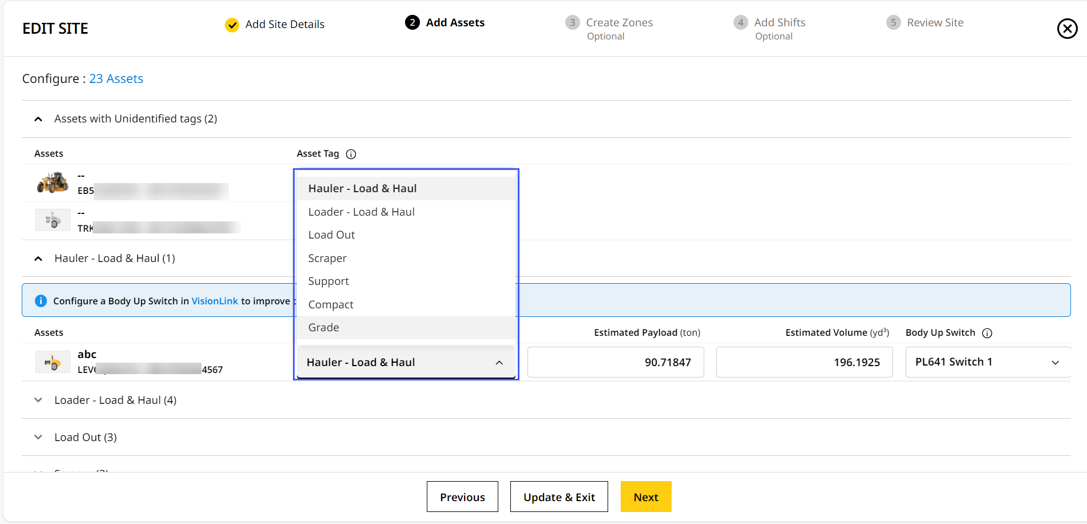Click the Body Up Switch info icon
Image resolution: width=1087 pixels, height=524 pixels.
987,333
